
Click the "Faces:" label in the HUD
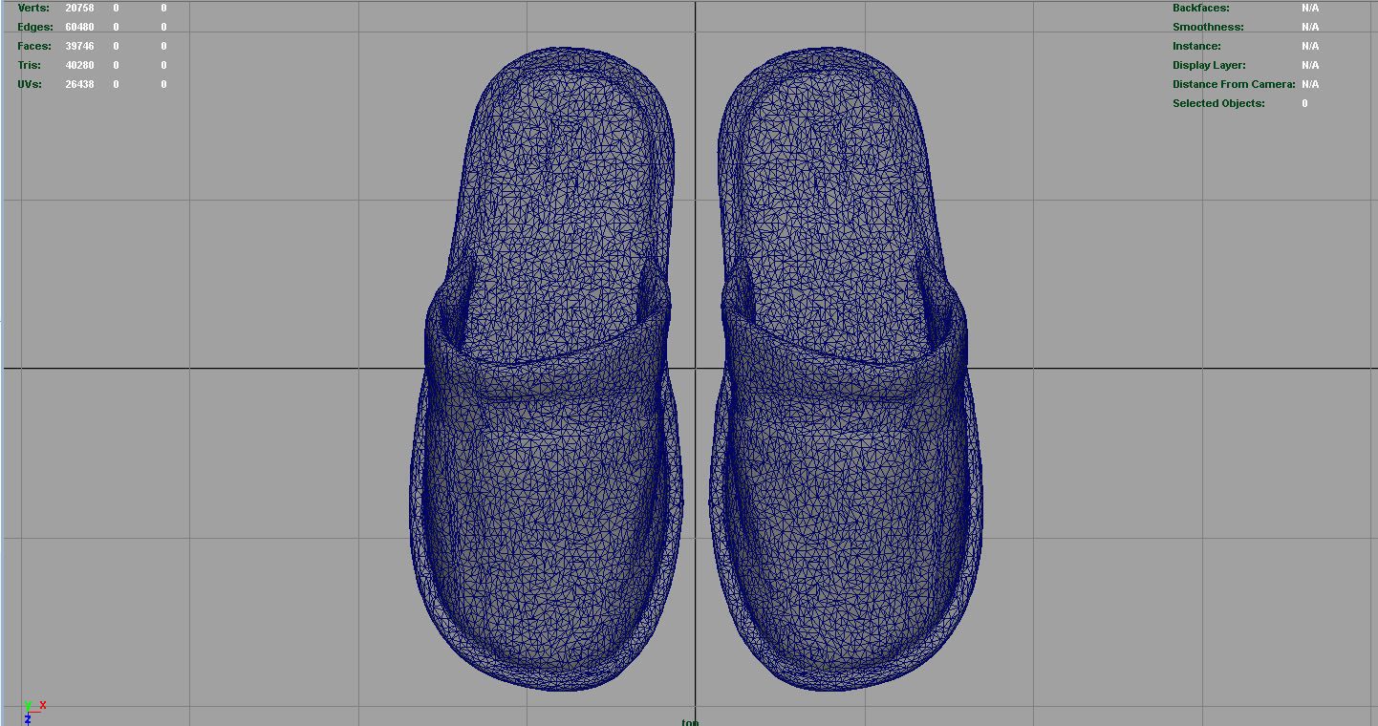coord(34,46)
